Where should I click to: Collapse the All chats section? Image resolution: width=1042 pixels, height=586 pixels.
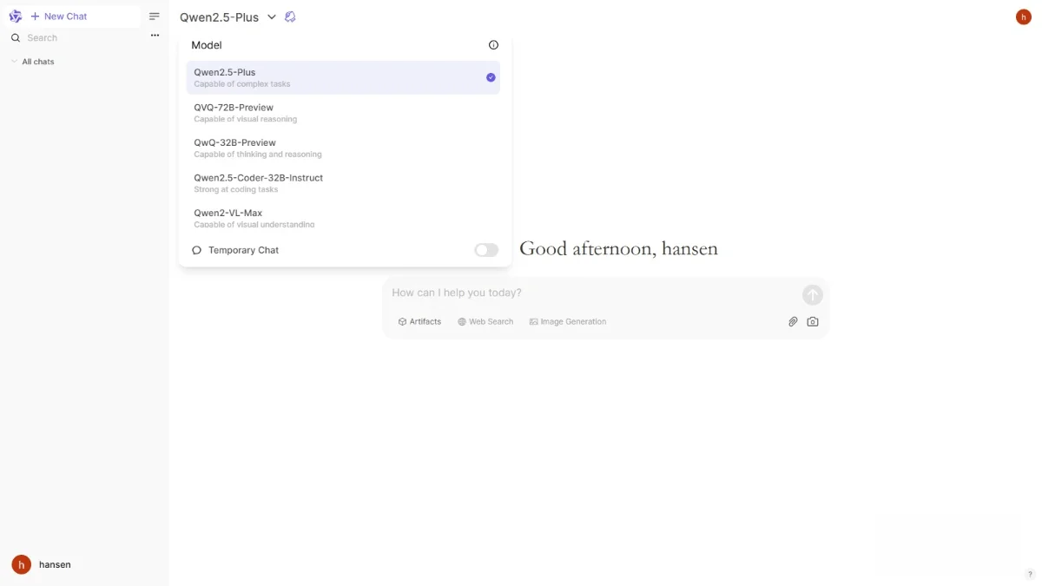[x=13, y=61]
